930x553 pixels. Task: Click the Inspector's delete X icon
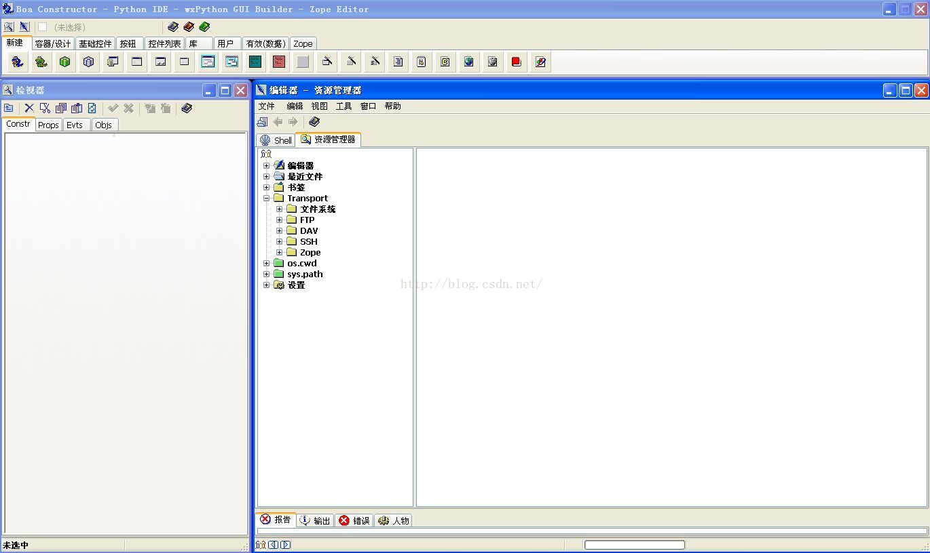pos(29,108)
